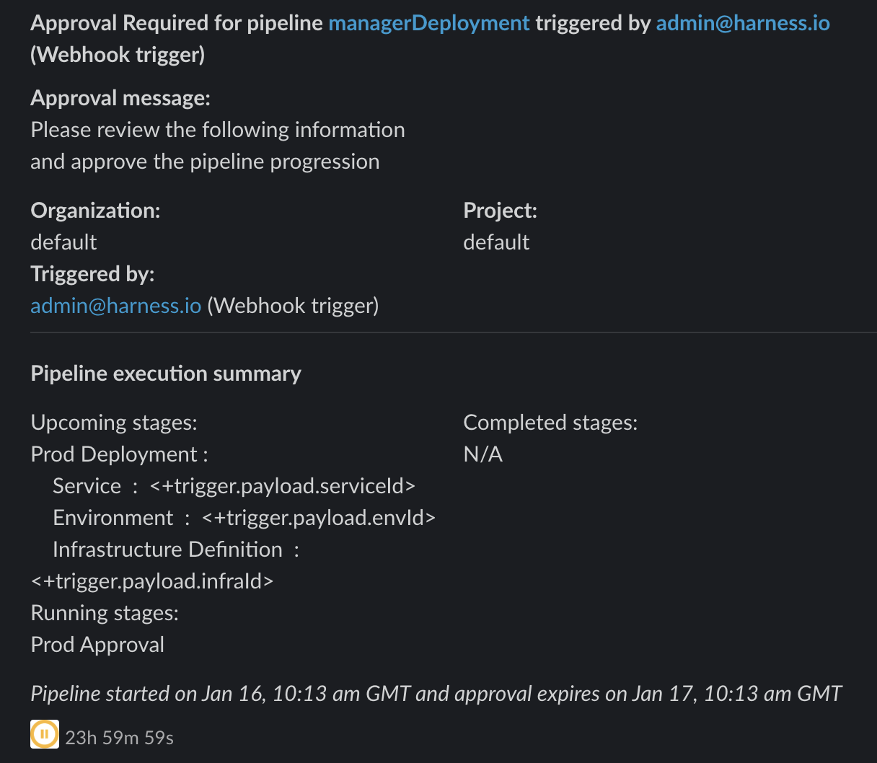Image resolution: width=877 pixels, height=763 pixels.
Task: Select the Prod Deployment stage name
Action: coord(114,454)
